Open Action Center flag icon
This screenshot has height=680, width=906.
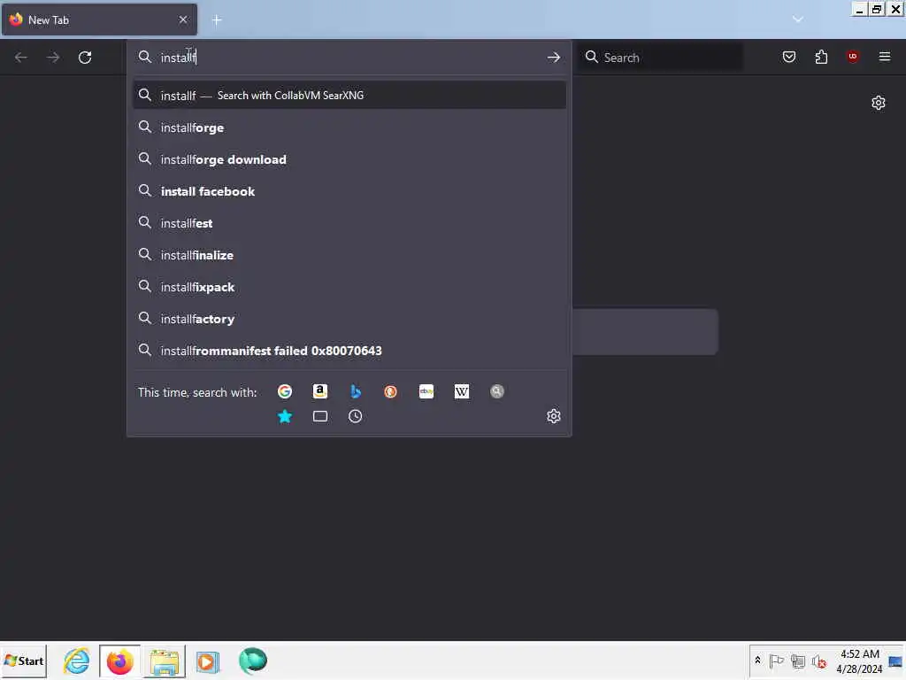pos(777,661)
